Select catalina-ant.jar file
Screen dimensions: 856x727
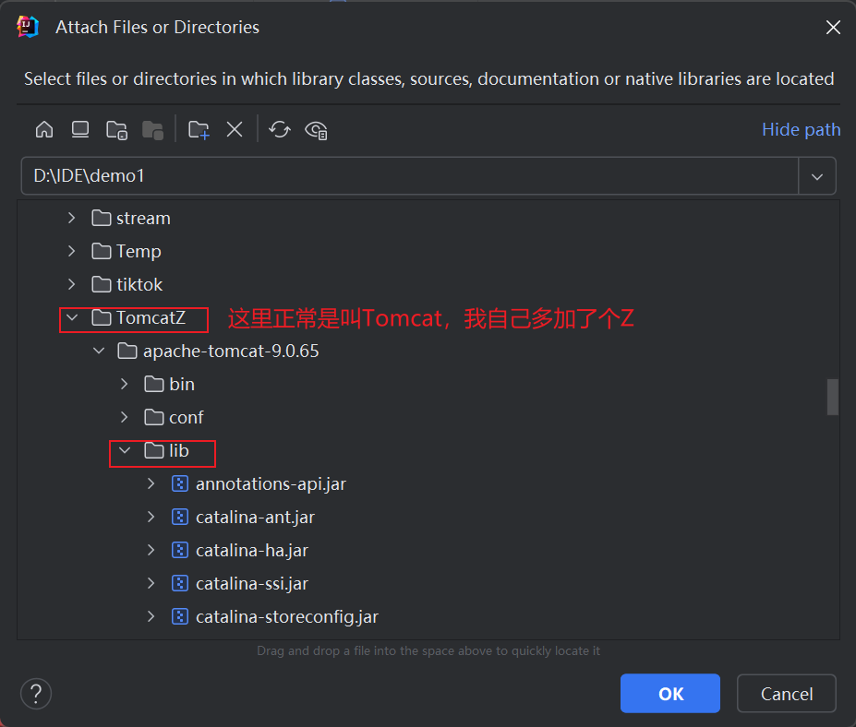256,518
